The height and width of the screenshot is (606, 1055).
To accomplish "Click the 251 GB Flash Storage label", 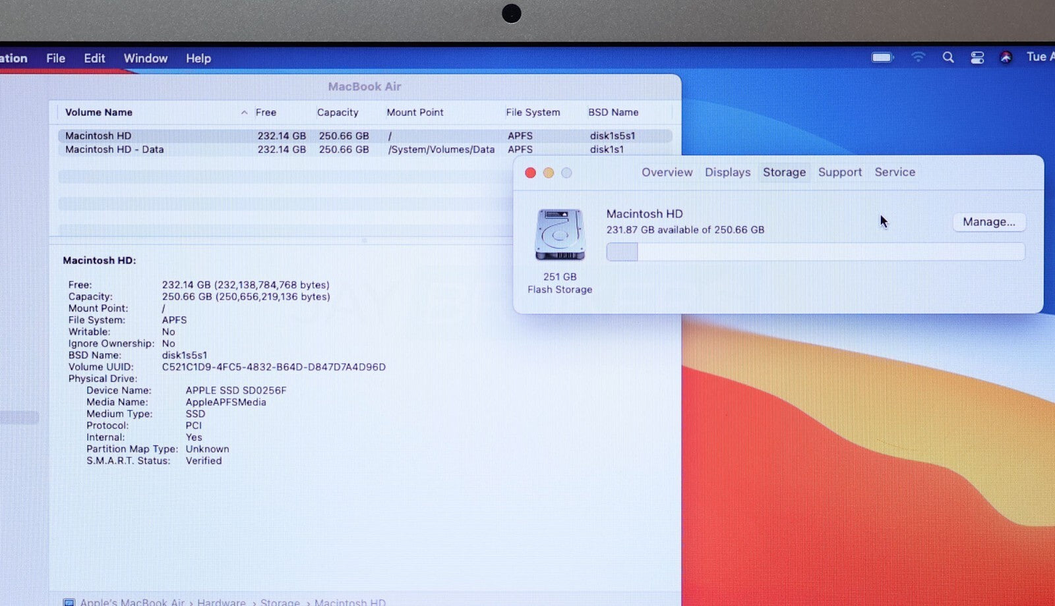I will (x=560, y=283).
